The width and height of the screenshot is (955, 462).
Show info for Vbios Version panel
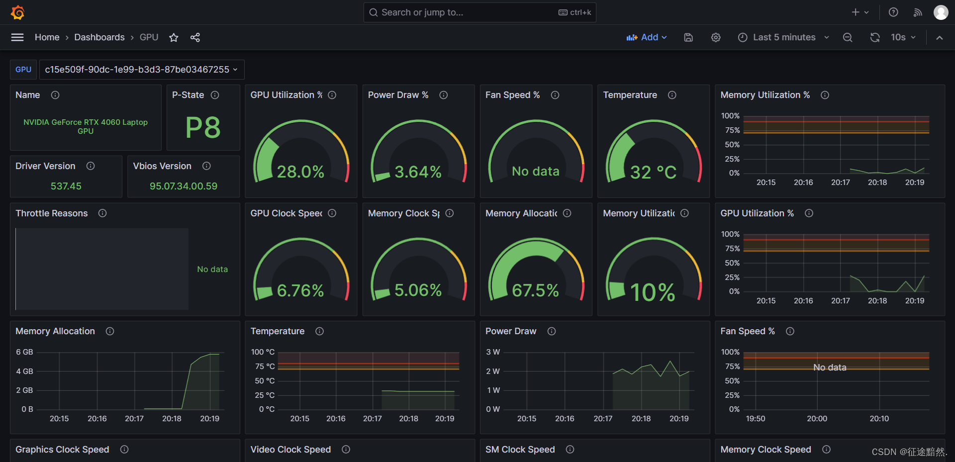point(206,166)
